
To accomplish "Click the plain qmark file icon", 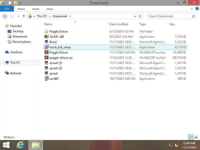I will point(46,73).
